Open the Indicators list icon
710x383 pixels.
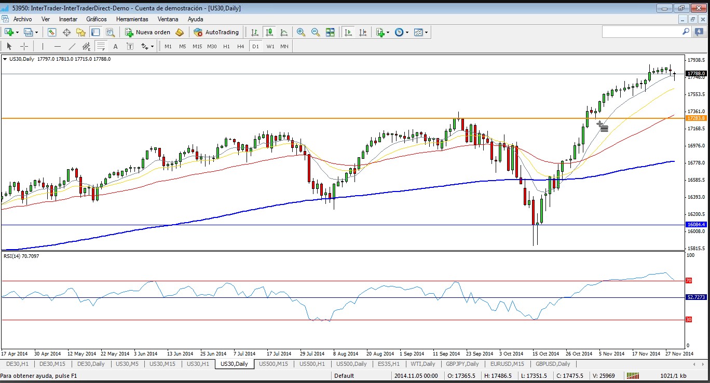click(x=380, y=32)
